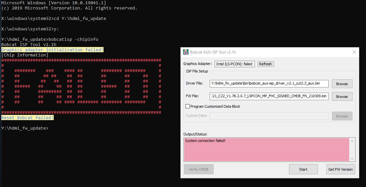This screenshot has height=187, width=366.
Task: Click the disabled Custom Data field
Action: coord(269,116)
